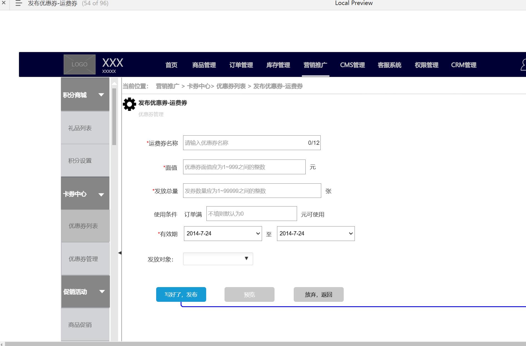
Task: Click the 写好了，发布 button
Action: tap(181, 294)
